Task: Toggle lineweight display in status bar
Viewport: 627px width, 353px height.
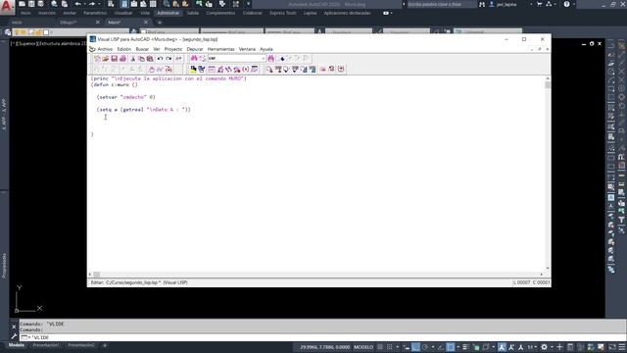Action: (465, 347)
